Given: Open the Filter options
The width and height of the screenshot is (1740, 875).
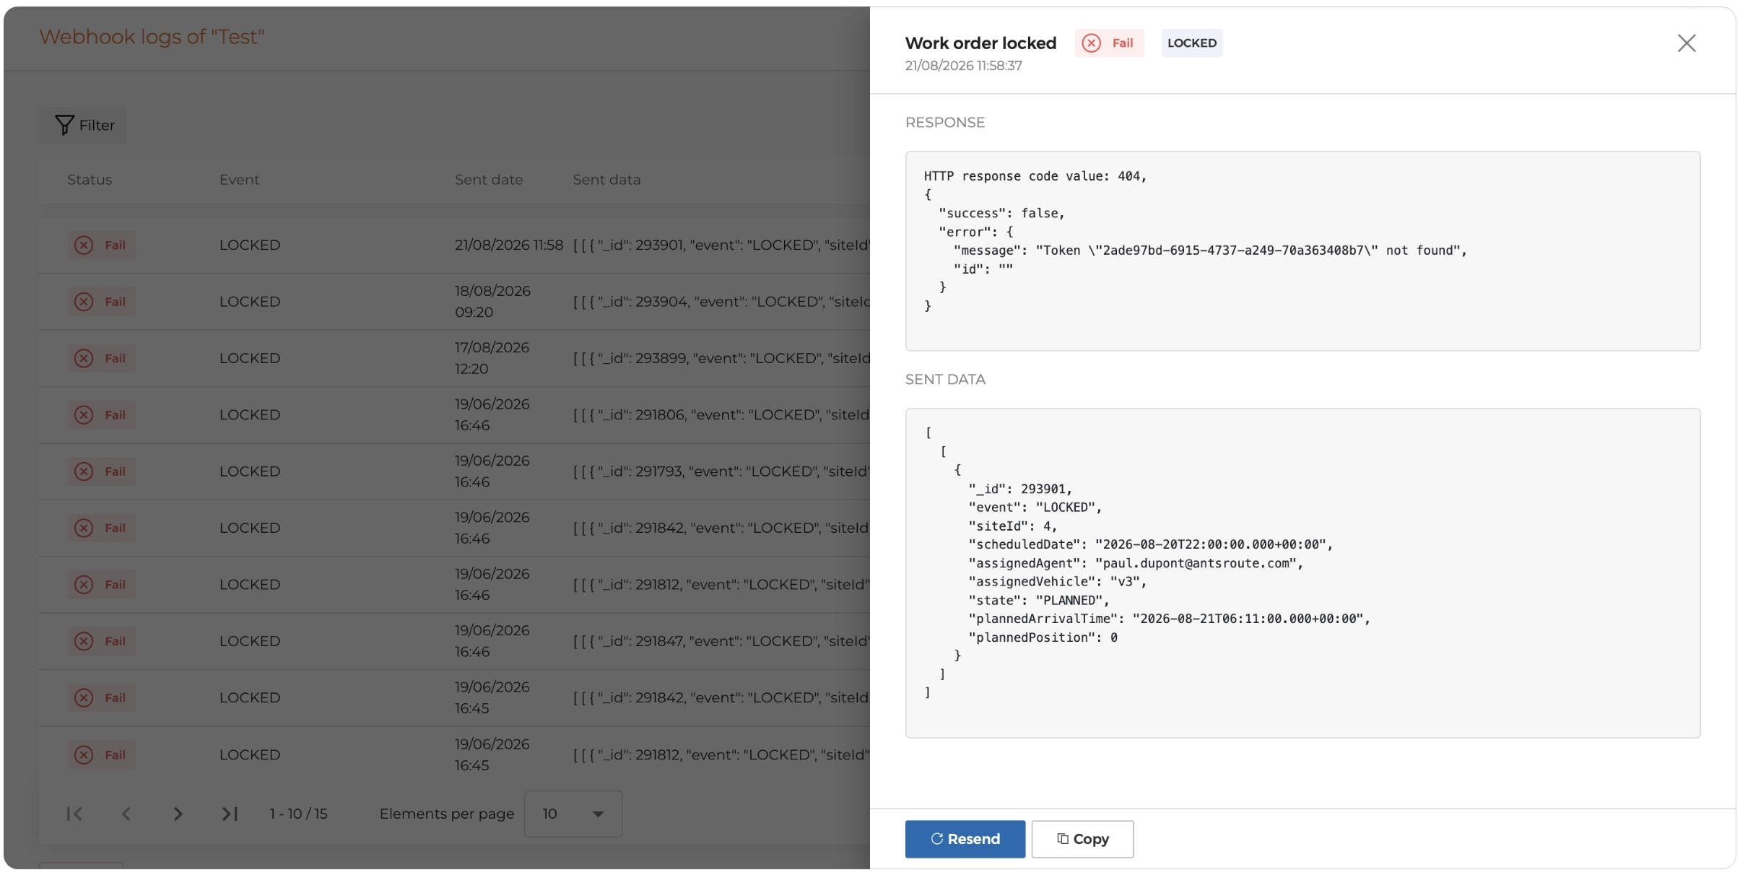Looking at the screenshot, I should coord(83,126).
